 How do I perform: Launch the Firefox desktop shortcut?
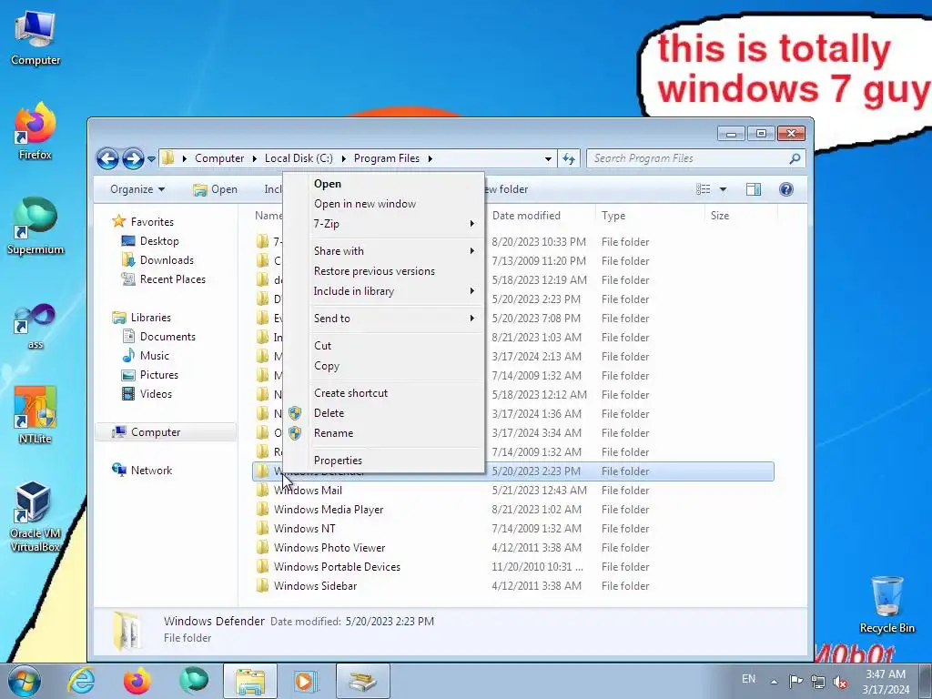click(35, 131)
